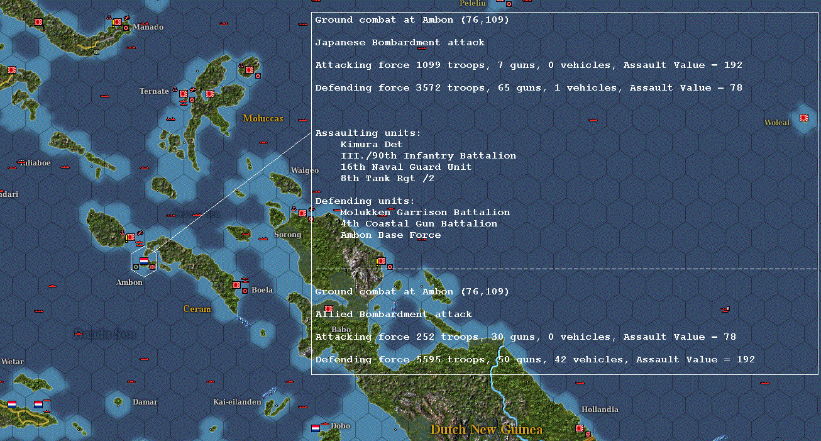Screen dimensions: 821x441
Task: Click '4th Coastal Gun Battalion' defender
Action: click(419, 224)
